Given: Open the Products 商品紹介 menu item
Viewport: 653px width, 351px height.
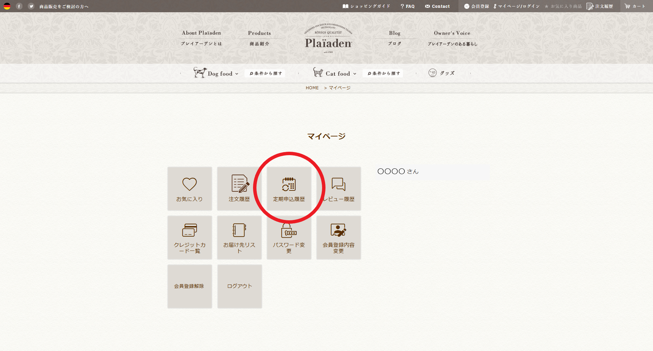Looking at the screenshot, I should 259,38.
